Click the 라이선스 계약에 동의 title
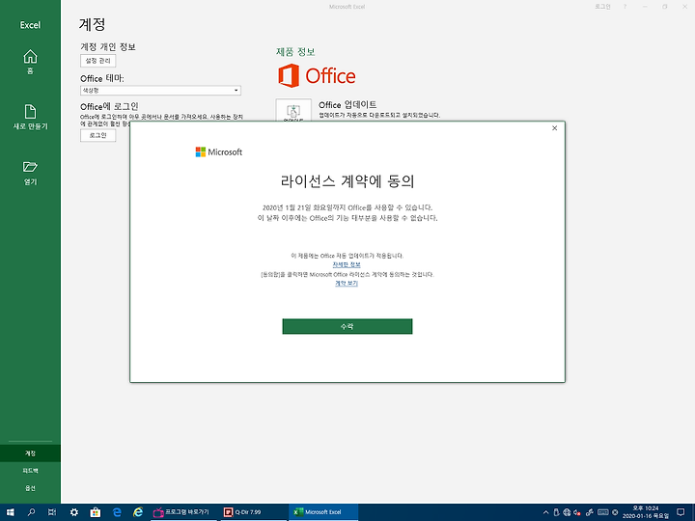 pos(347,180)
